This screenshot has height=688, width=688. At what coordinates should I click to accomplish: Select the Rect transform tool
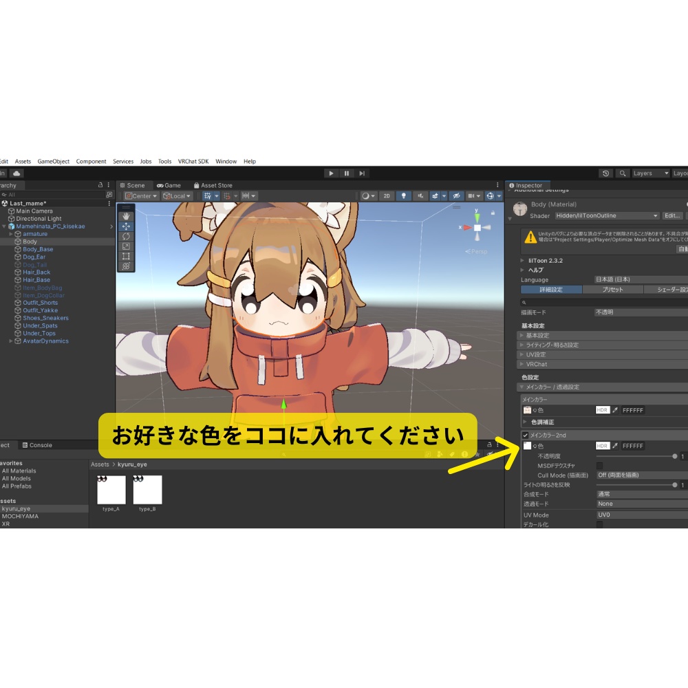pos(127,255)
